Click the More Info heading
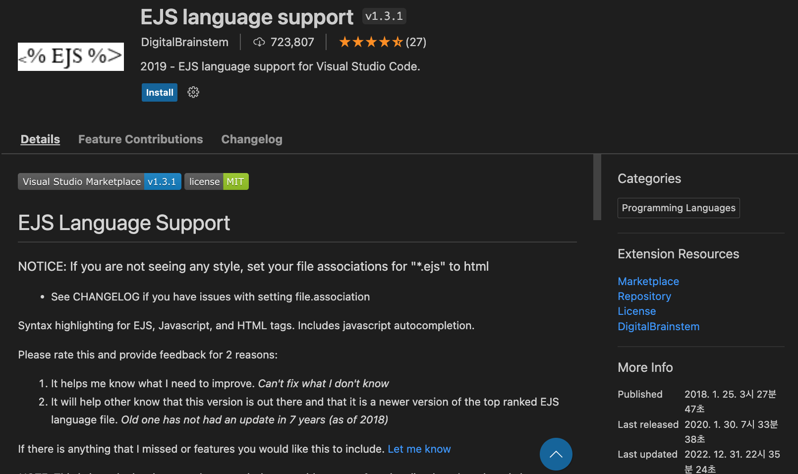The height and width of the screenshot is (474, 798). [645, 367]
